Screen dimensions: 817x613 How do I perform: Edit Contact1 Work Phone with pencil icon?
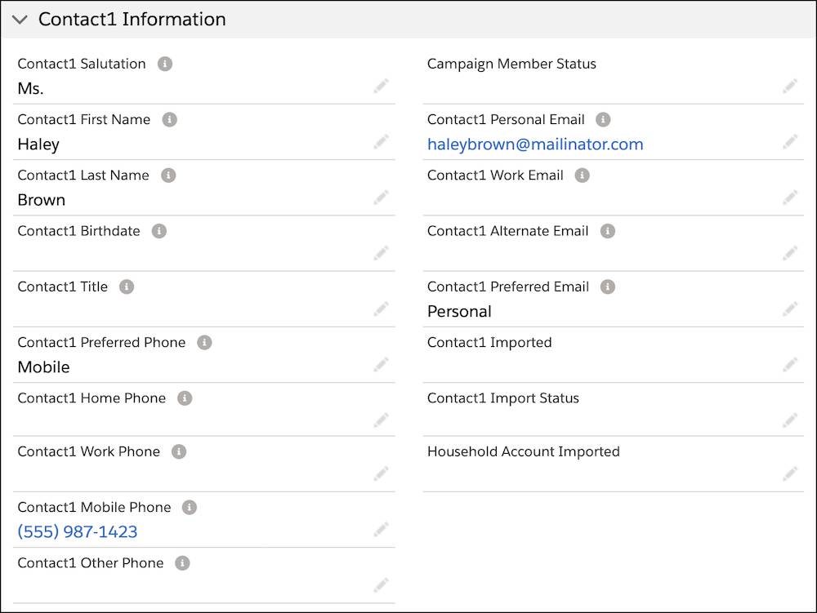(x=381, y=473)
